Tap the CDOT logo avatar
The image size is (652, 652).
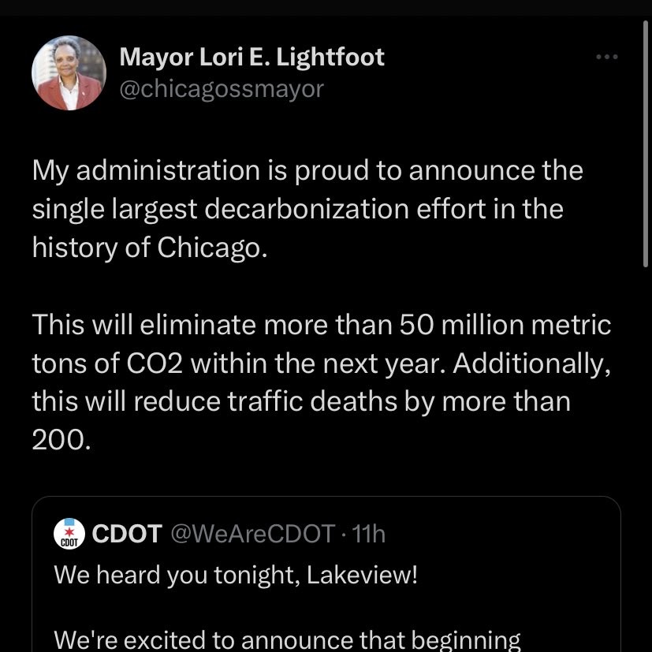pos(69,535)
